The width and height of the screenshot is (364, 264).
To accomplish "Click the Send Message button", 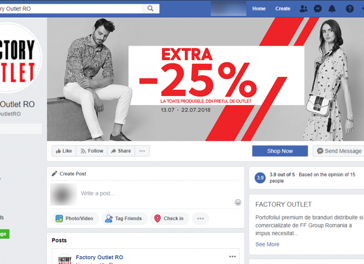I will click(x=339, y=151).
